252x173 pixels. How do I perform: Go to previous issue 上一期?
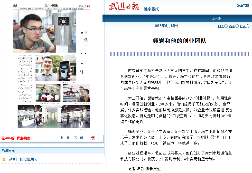[217, 18]
